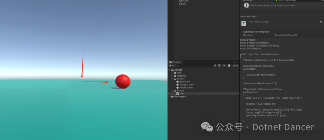Open the Search by Label tag icon
324x140 pixels.
pos(224,66)
